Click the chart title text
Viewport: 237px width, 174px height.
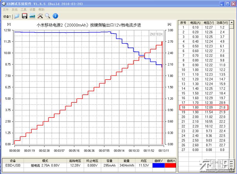[x=89, y=25]
